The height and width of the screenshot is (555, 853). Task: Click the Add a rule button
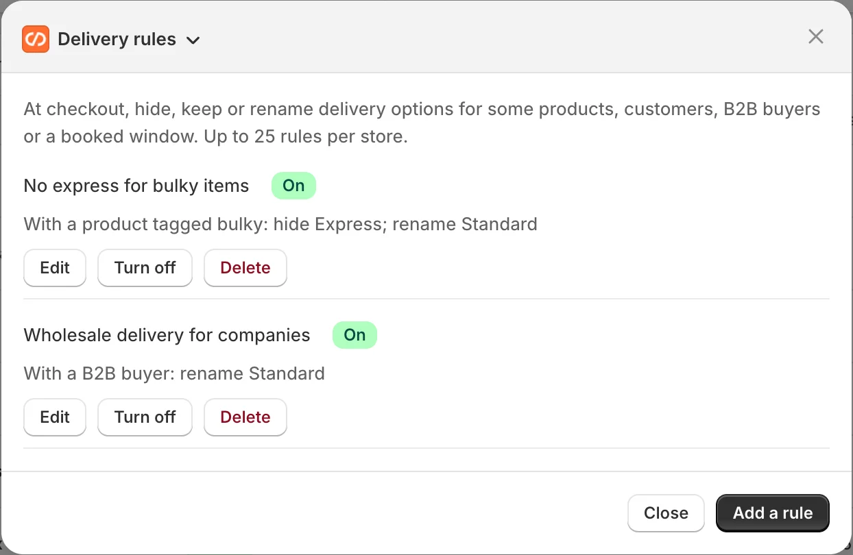pos(773,513)
